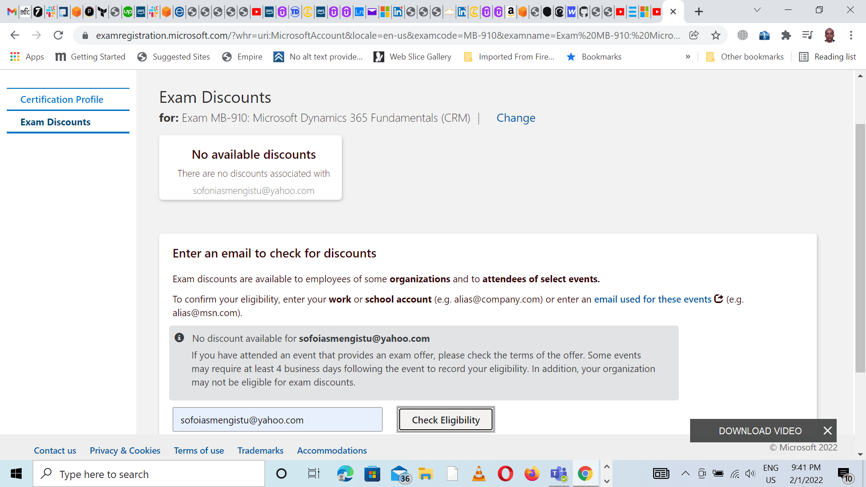Click the sofoiasmengistu@yahoo.com email input field
The image size is (866, 487).
pyautogui.click(x=278, y=420)
